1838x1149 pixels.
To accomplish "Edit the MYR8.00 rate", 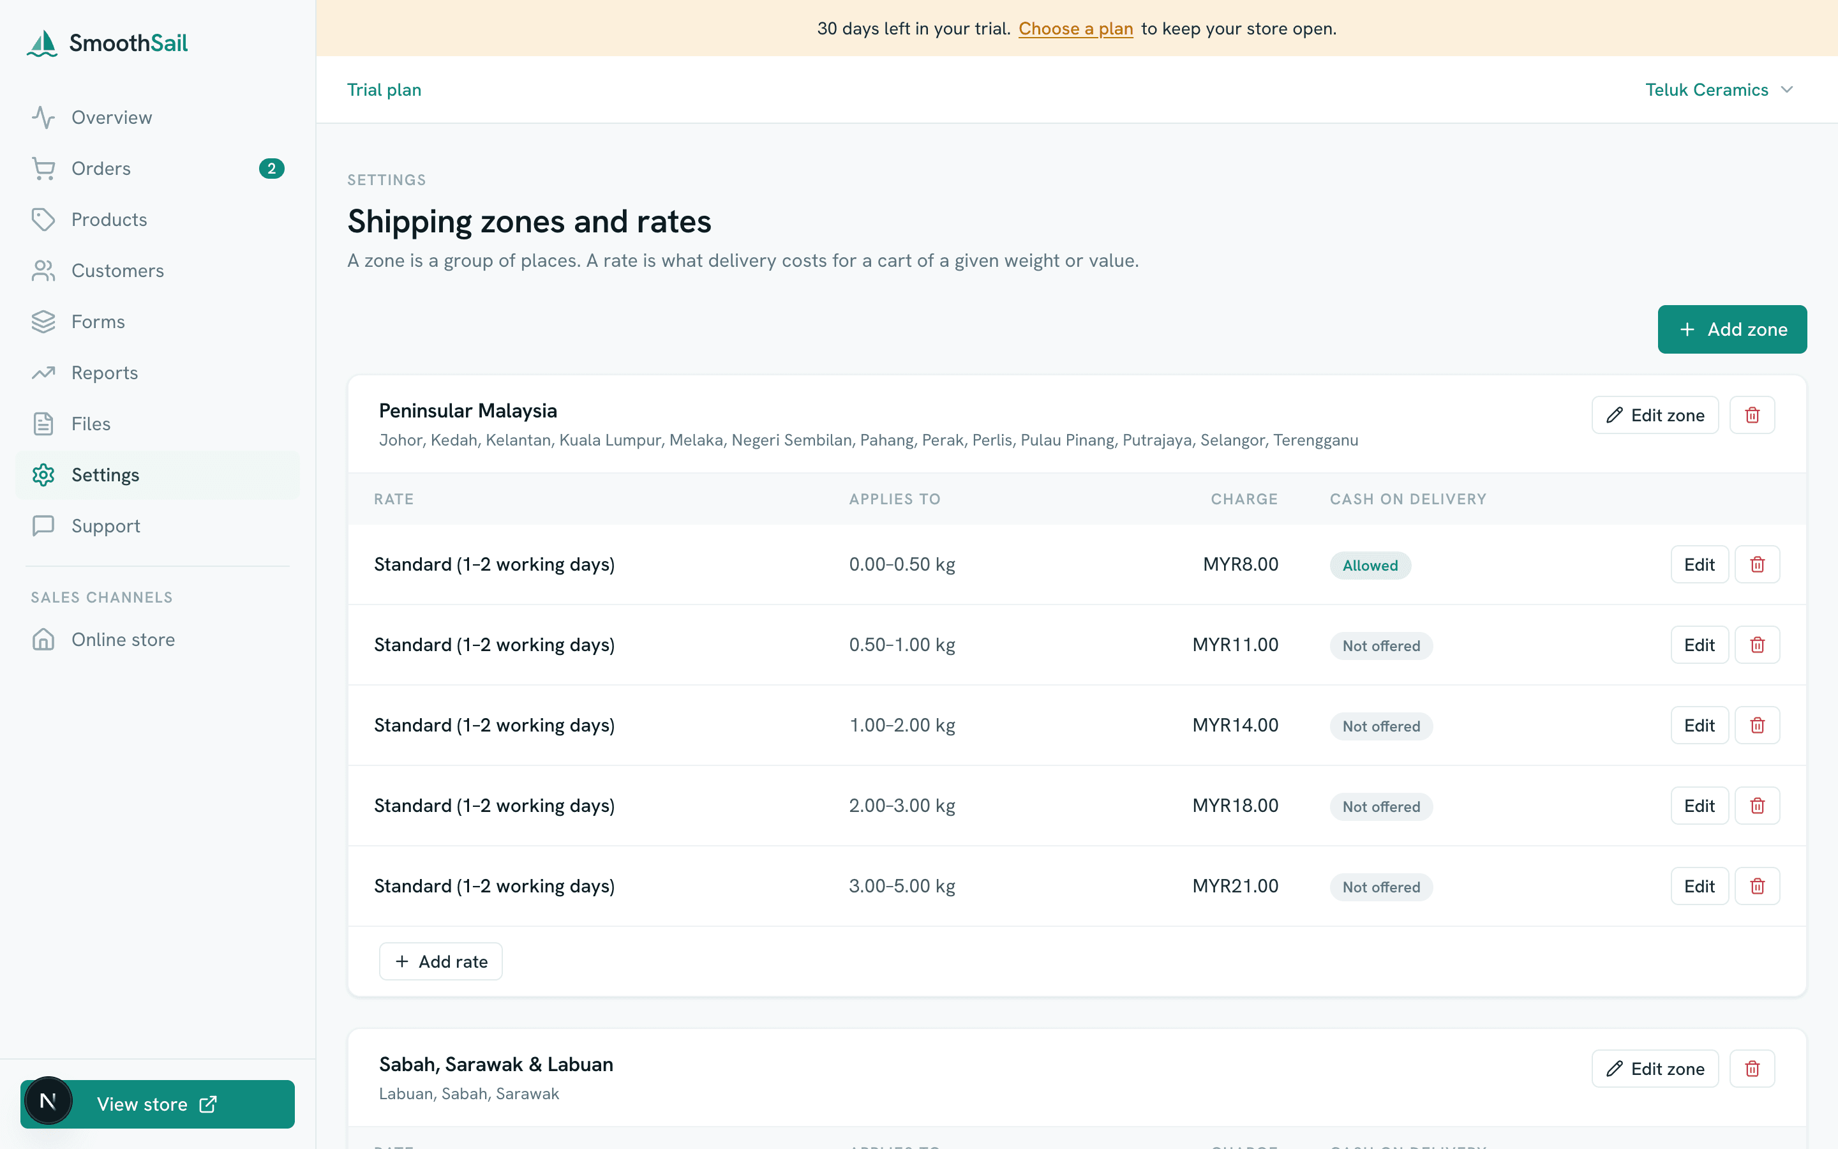I will [x=1699, y=565].
